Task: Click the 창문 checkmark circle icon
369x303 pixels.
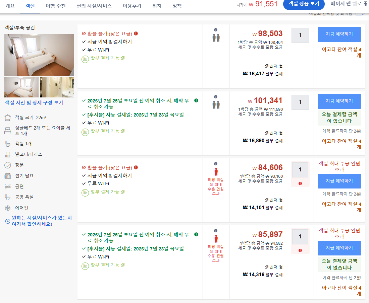Action: click(x=8, y=165)
